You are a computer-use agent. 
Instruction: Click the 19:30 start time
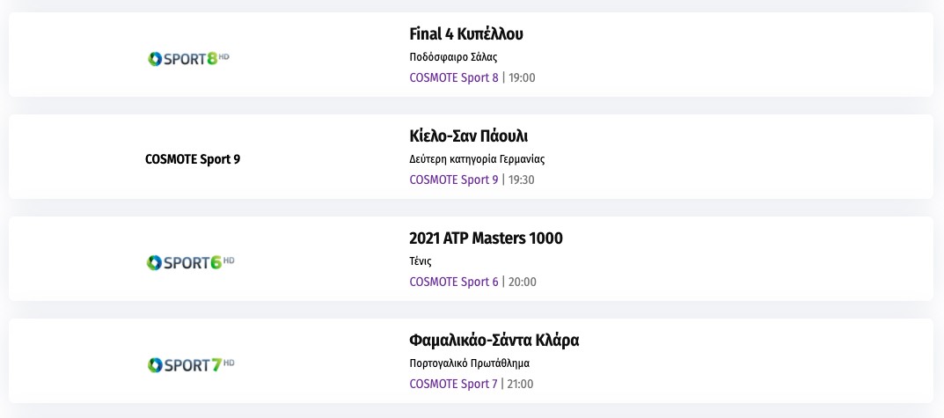click(x=523, y=180)
